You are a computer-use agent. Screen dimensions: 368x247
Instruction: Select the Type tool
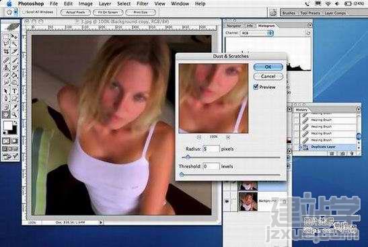click(15, 91)
